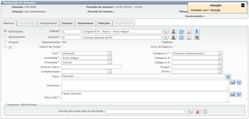Close the Atenção notification popup

[x=243, y=5]
